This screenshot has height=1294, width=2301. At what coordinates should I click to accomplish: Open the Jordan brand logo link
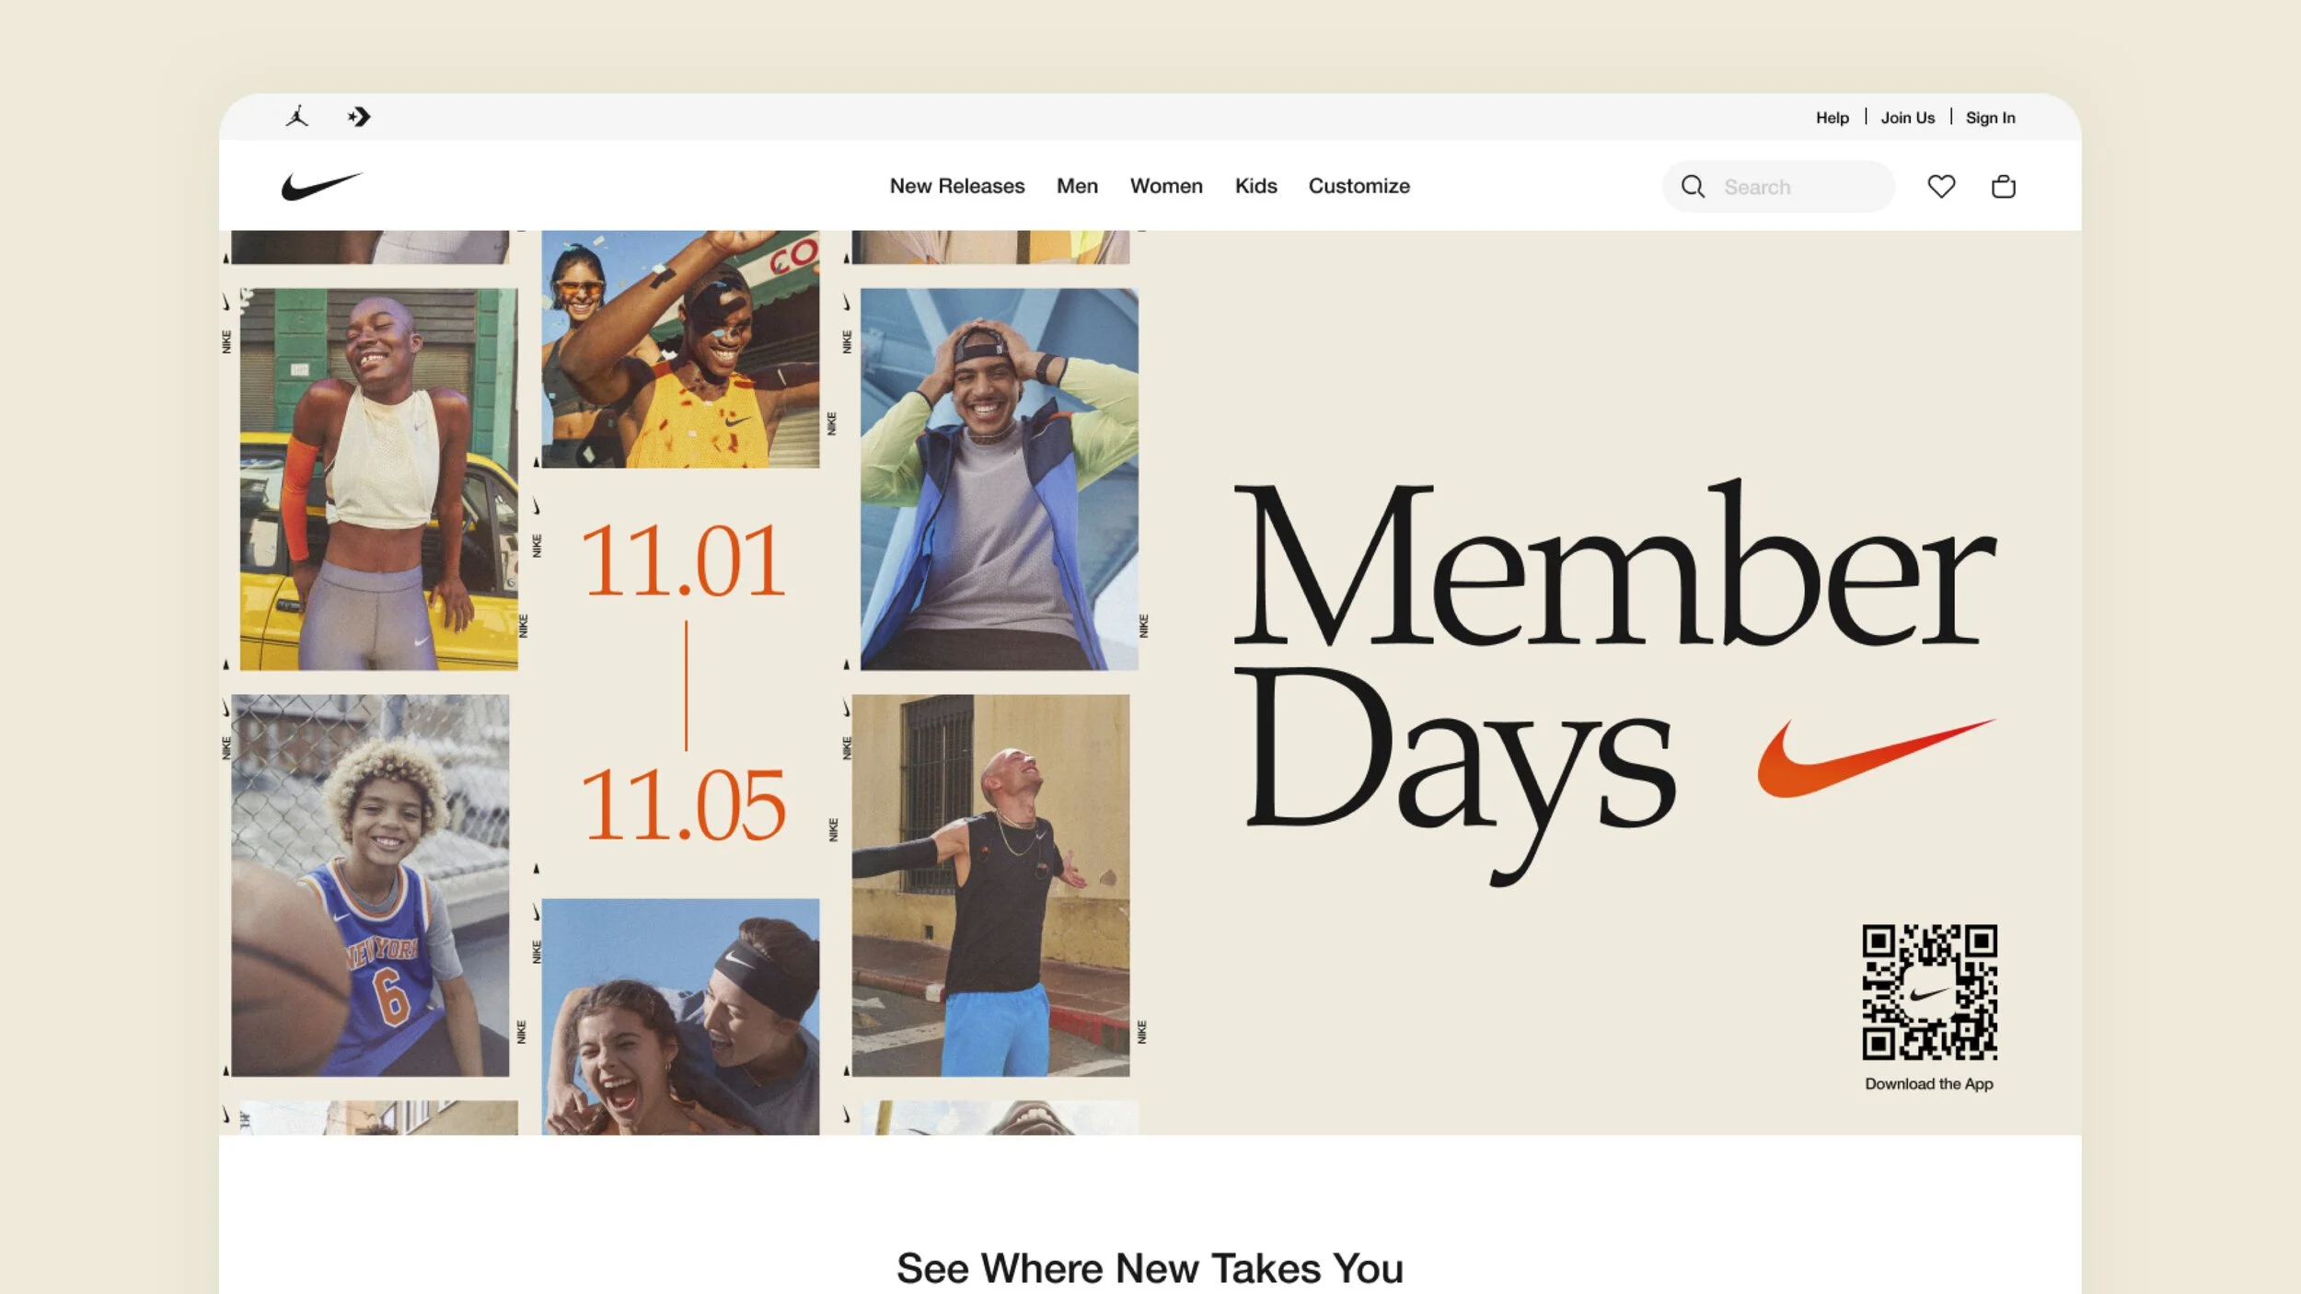point(296,117)
